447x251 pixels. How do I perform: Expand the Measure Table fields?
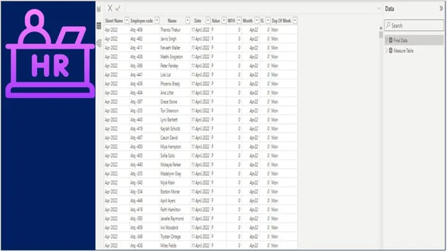pyautogui.click(x=386, y=51)
